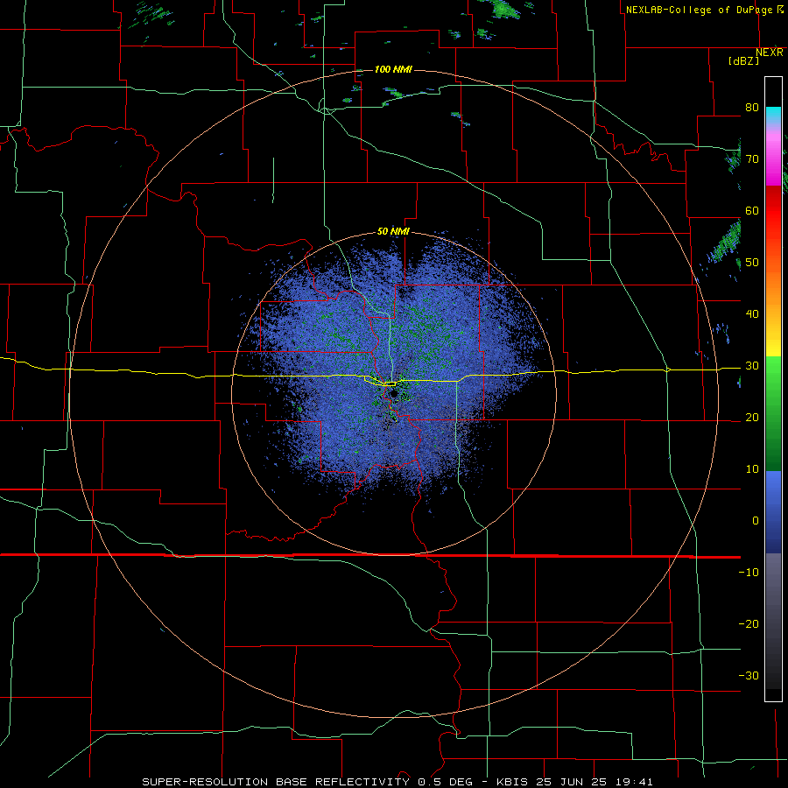Click the -10 value on the dBZ scale
The image size is (788, 788).
(749, 573)
